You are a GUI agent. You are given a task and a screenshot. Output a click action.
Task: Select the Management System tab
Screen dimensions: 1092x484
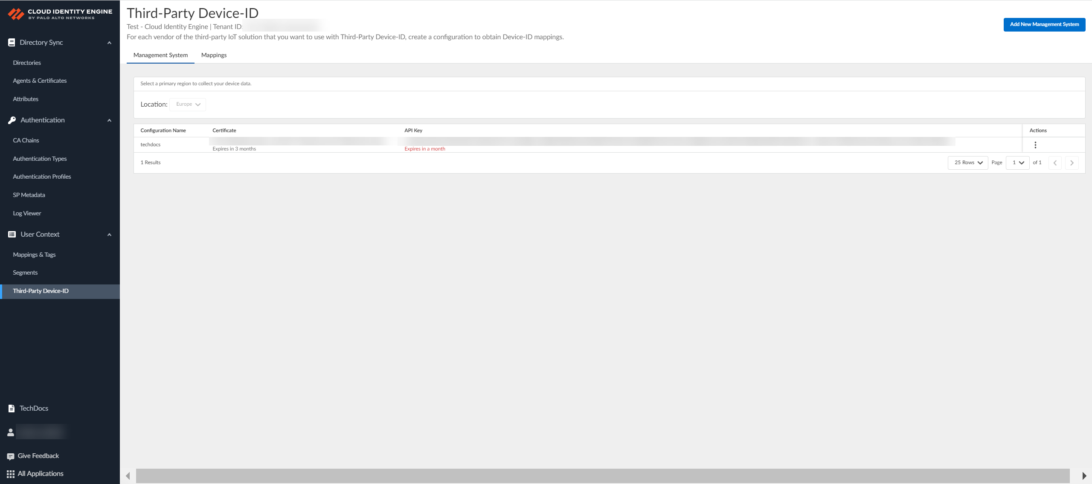(160, 55)
